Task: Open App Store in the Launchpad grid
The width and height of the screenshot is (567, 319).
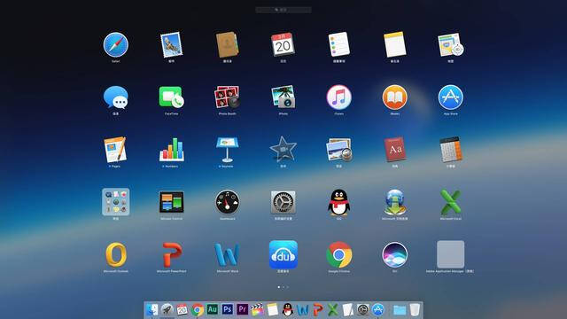Action: click(x=451, y=97)
